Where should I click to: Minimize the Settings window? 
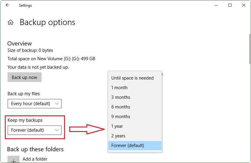click(x=216, y=5)
